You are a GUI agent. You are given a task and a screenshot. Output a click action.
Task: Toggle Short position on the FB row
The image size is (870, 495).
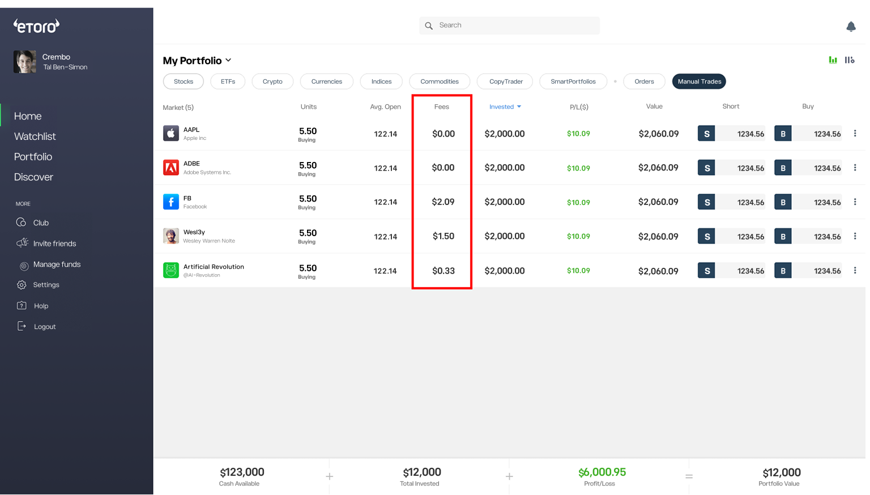click(706, 202)
